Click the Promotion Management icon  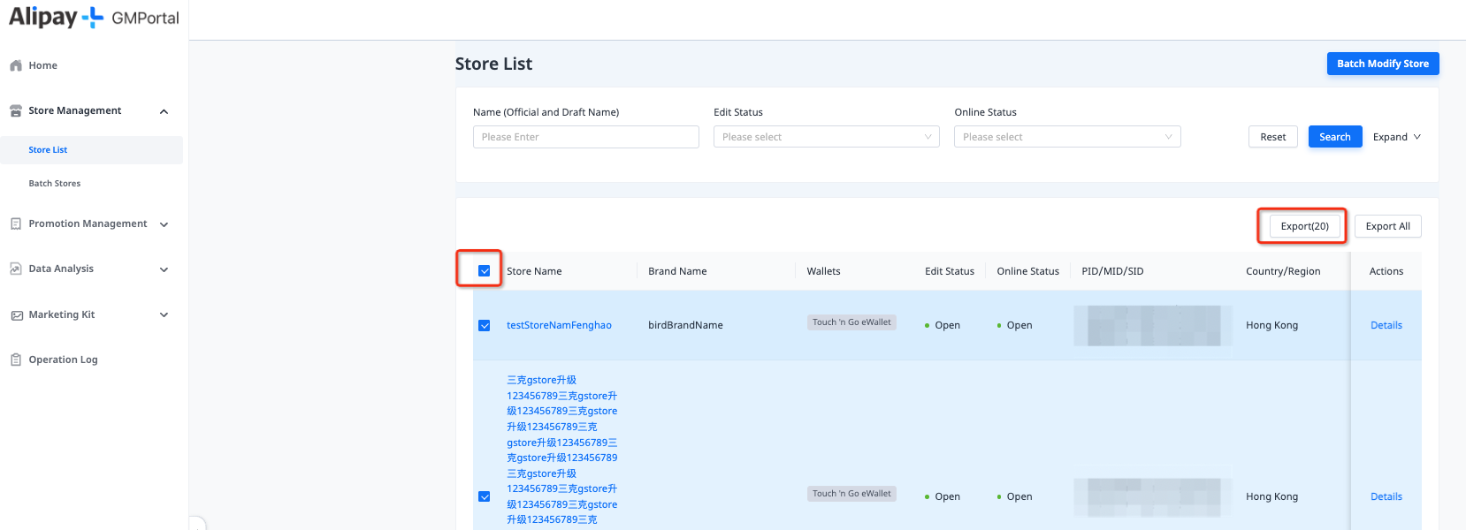pos(16,224)
